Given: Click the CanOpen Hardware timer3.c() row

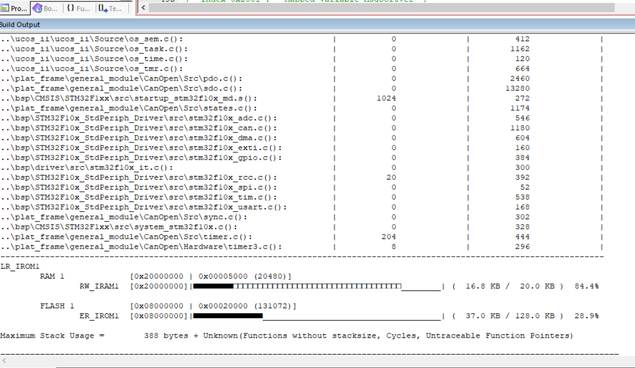Looking at the screenshot, I should point(301,246).
